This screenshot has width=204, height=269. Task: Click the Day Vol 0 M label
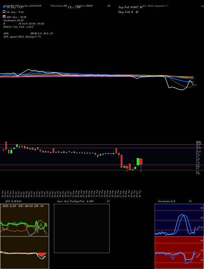point(128,12)
